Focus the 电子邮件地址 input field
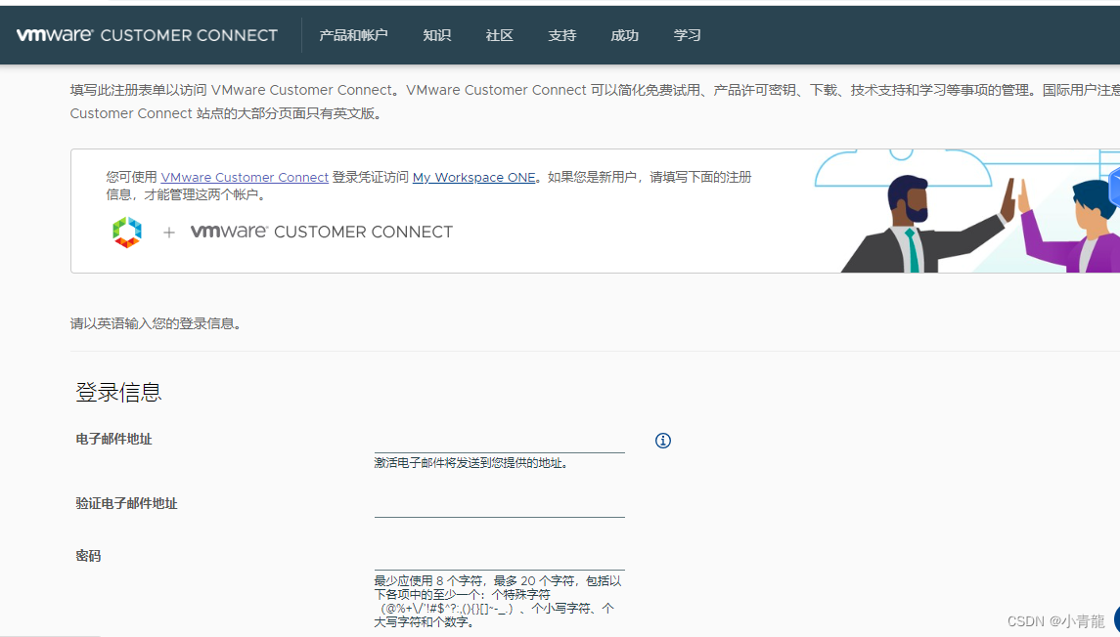 tap(499, 440)
